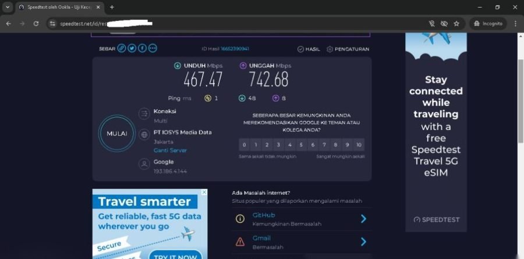Open Gmail outage report link

click(261, 238)
